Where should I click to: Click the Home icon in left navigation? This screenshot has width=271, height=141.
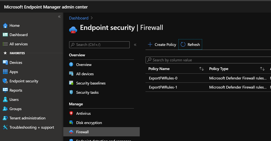click(5, 26)
